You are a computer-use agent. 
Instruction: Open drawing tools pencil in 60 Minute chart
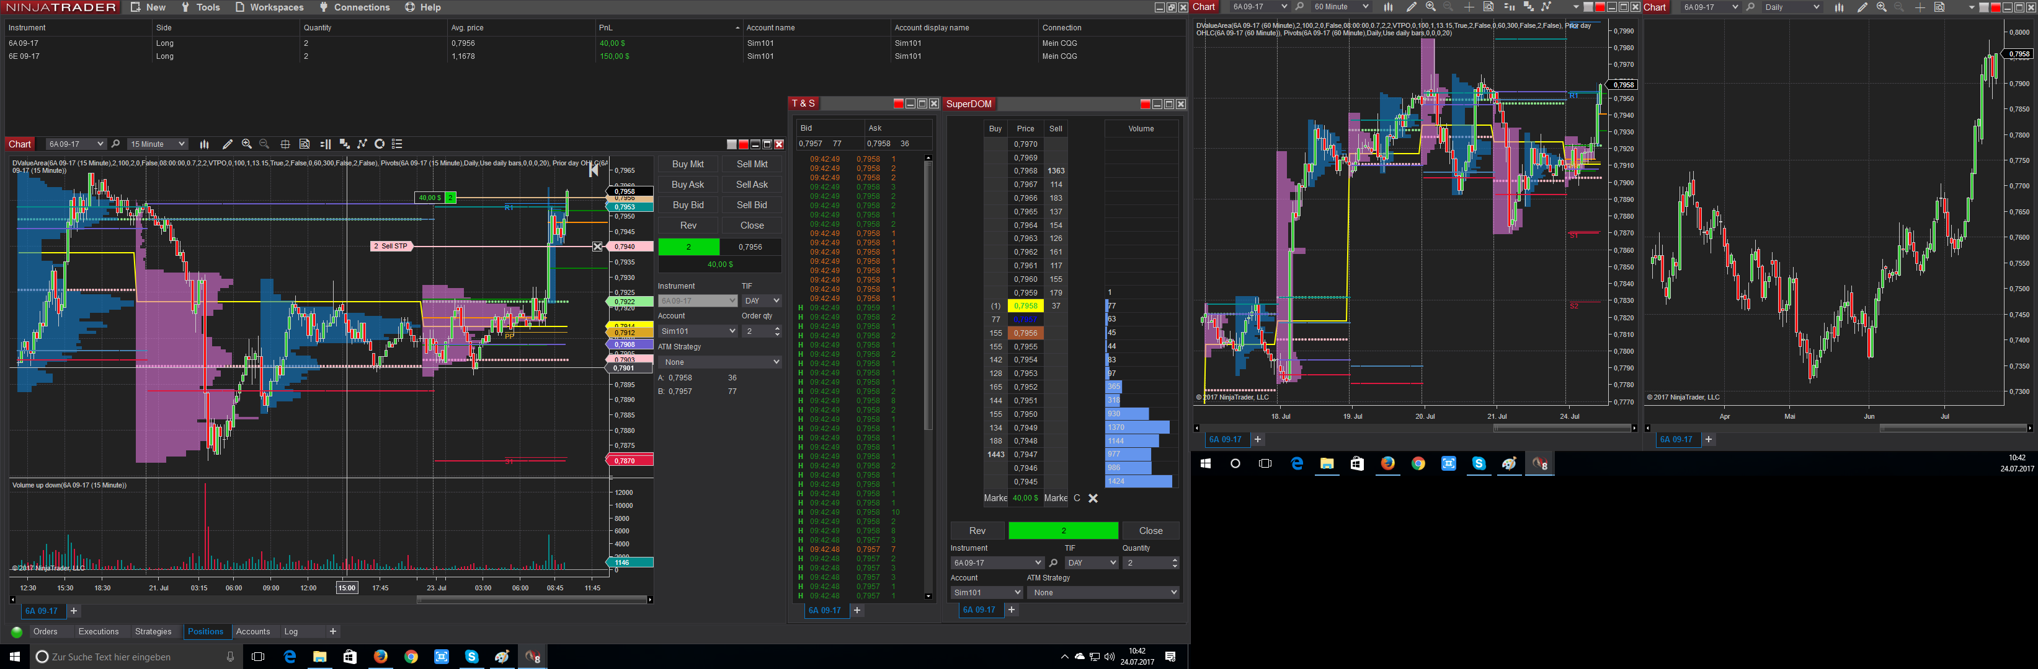coord(1412,7)
